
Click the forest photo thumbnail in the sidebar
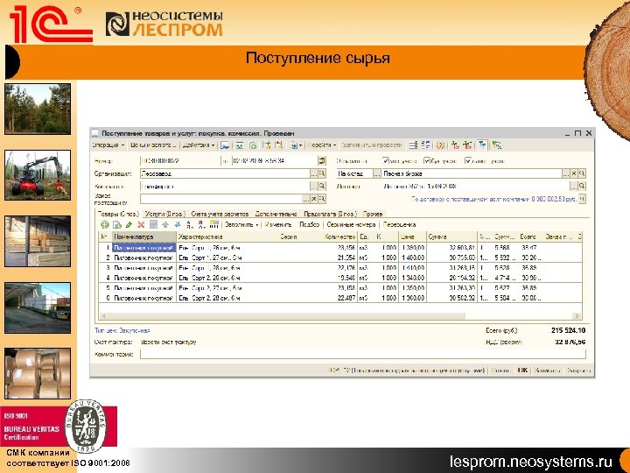coord(38,109)
